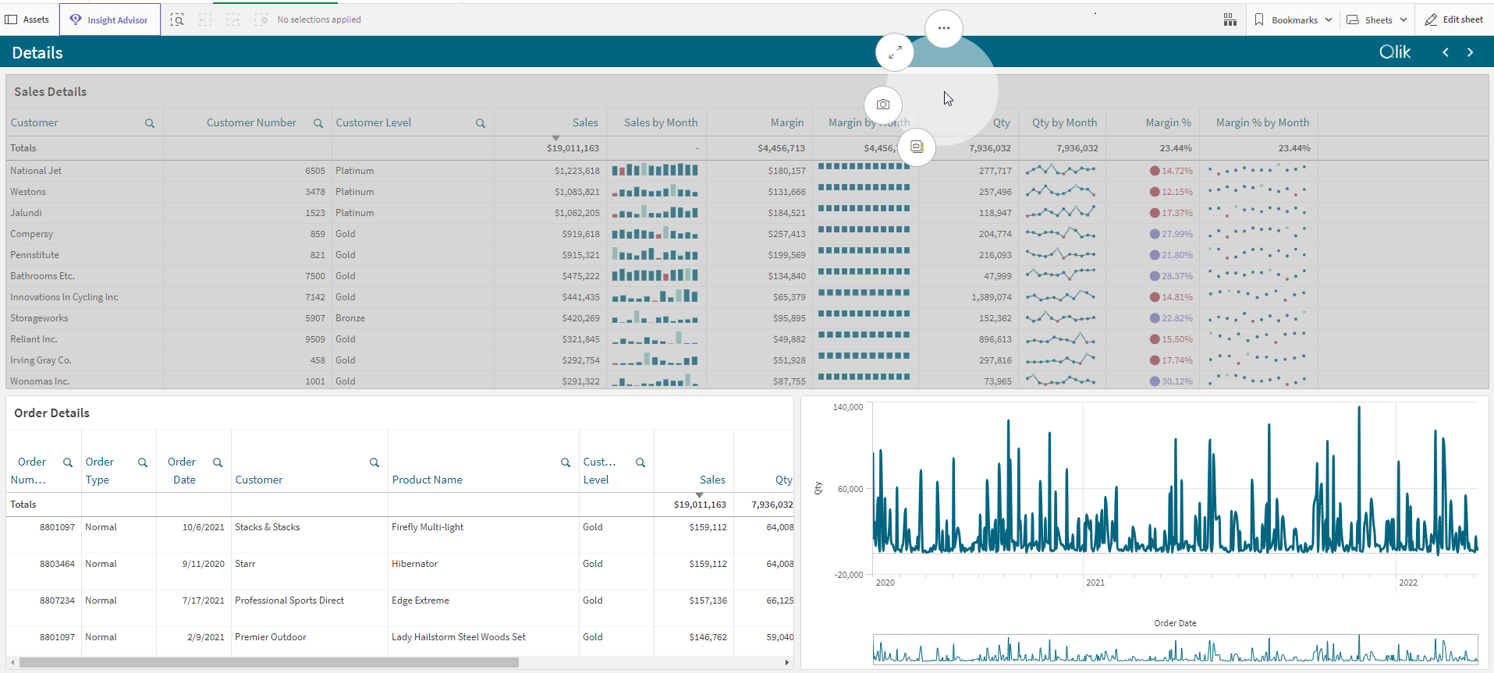Click the full screen expand icon
1494x673 pixels.
pyautogui.click(x=895, y=52)
